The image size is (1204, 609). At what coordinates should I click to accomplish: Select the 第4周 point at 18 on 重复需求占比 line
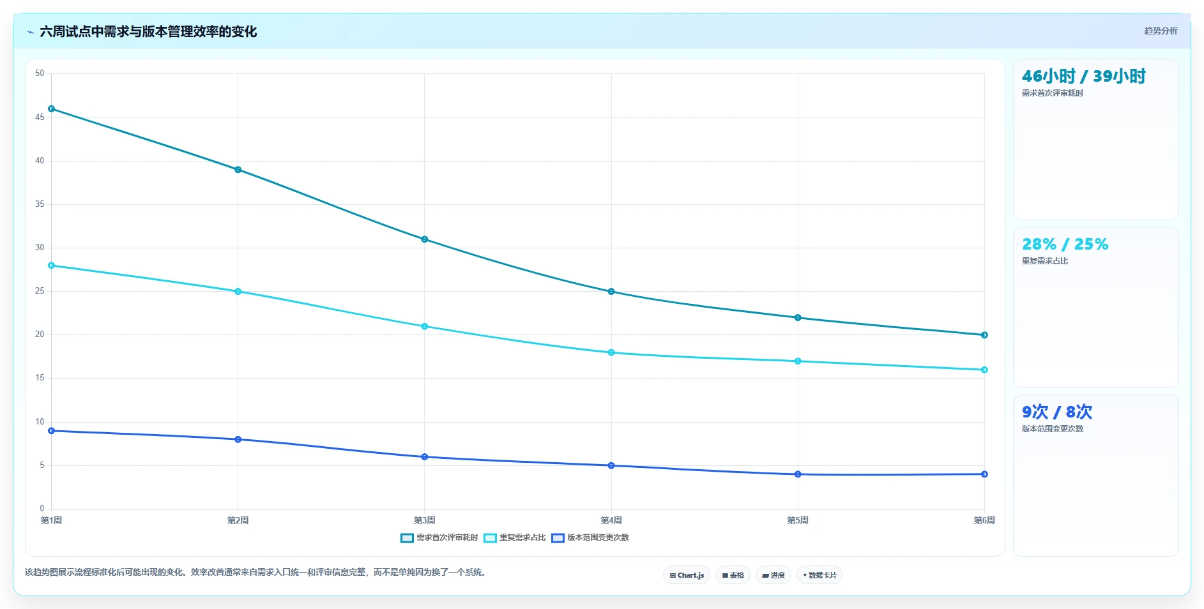[611, 352]
